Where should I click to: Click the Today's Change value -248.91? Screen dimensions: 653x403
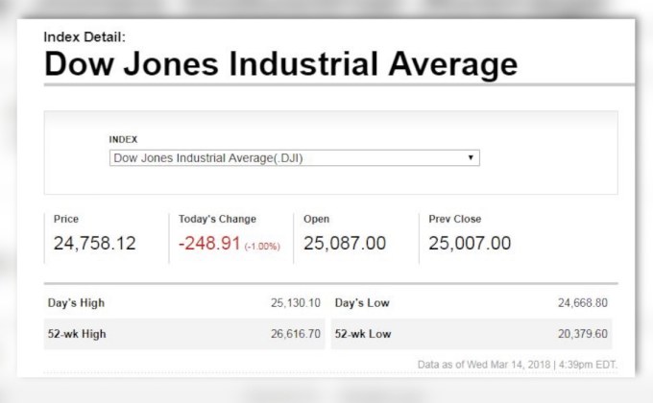click(x=208, y=245)
